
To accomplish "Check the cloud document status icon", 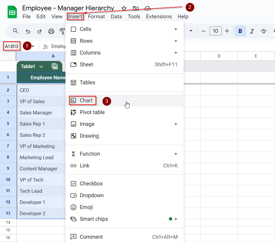I will (147, 8).
